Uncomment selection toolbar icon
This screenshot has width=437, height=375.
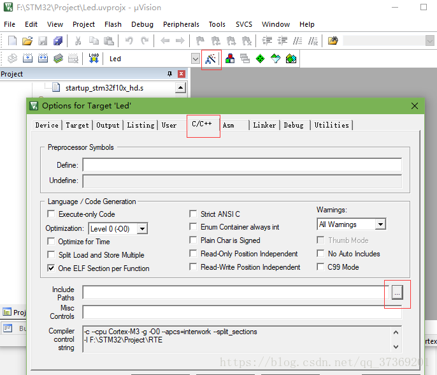(313, 41)
